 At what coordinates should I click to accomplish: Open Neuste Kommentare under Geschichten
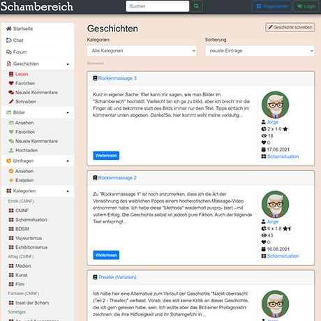[33, 92]
